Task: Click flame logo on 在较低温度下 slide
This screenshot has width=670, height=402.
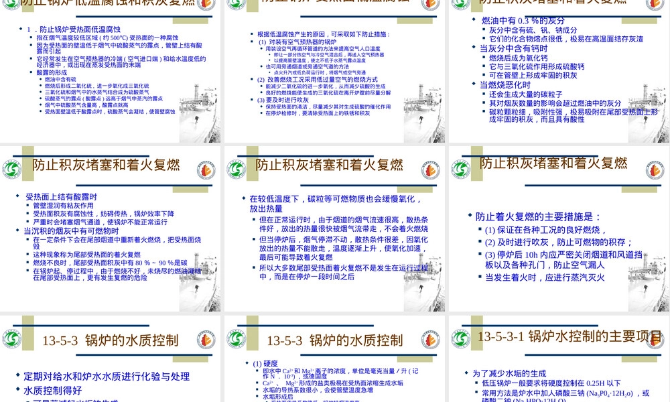Action: (430, 170)
